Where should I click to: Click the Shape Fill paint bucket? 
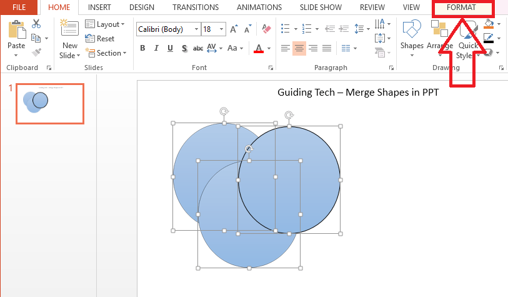(489, 24)
